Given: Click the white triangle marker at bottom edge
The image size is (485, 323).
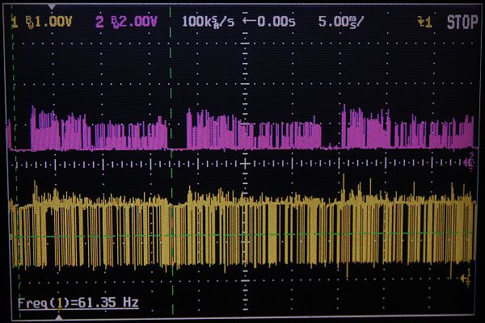Looking at the screenshot, I should click(x=56, y=316).
